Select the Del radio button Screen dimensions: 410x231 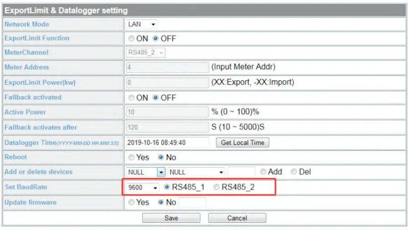click(x=294, y=172)
